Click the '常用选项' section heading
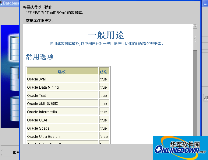Image resolution: width=208 pixels, height=160 pixels. (40, 57)
